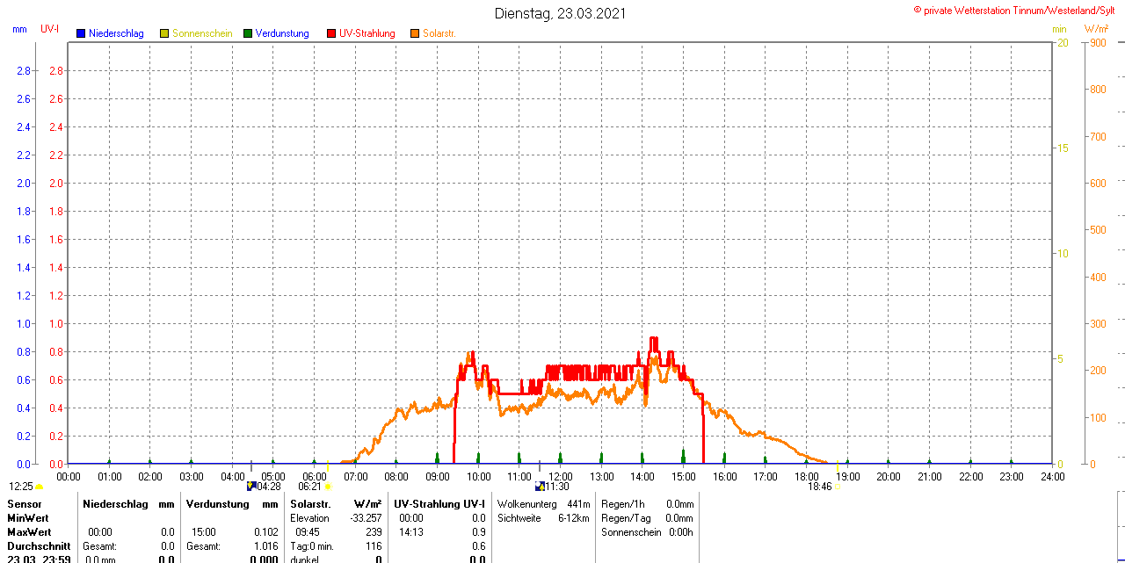Click the Sensor header in statistics table
The height and width of the screenshot is (563, 1125).
(x=24, y=504)
